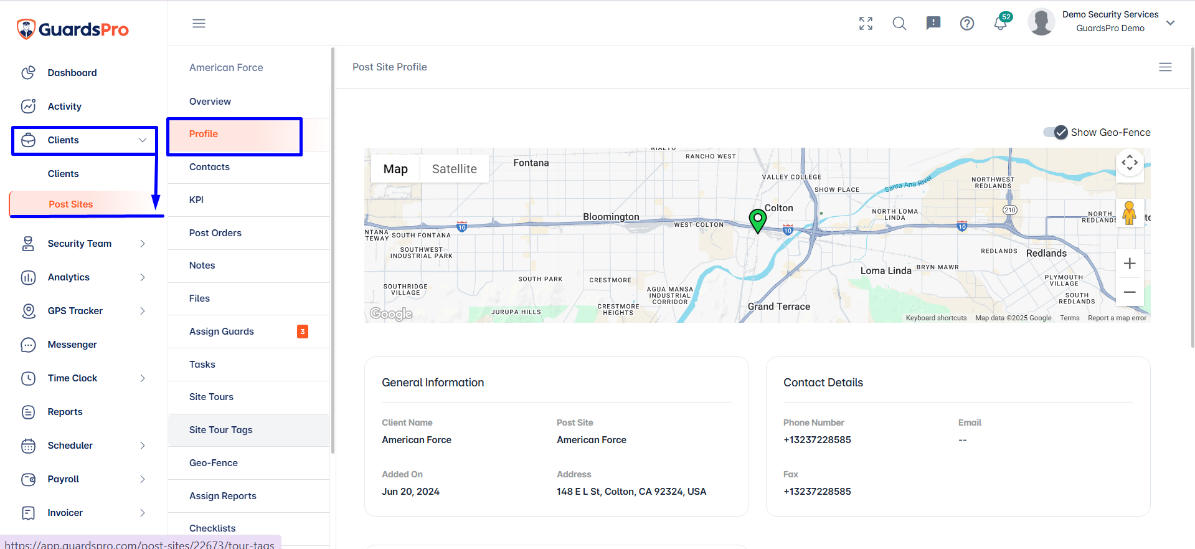Open the Checklists section
The width and height of the screenshot is (1195, 549).
pos(248,528)
